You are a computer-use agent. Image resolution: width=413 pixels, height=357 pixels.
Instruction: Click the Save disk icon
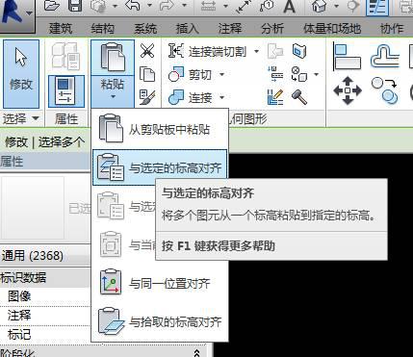[x=75, y=6]
